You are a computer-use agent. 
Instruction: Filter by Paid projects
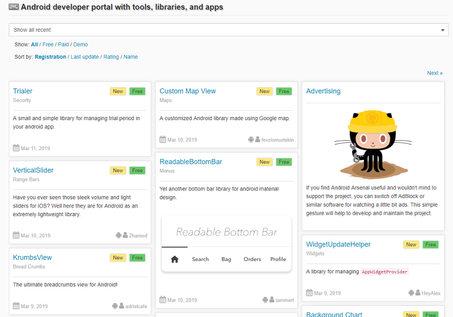(63, 45)
